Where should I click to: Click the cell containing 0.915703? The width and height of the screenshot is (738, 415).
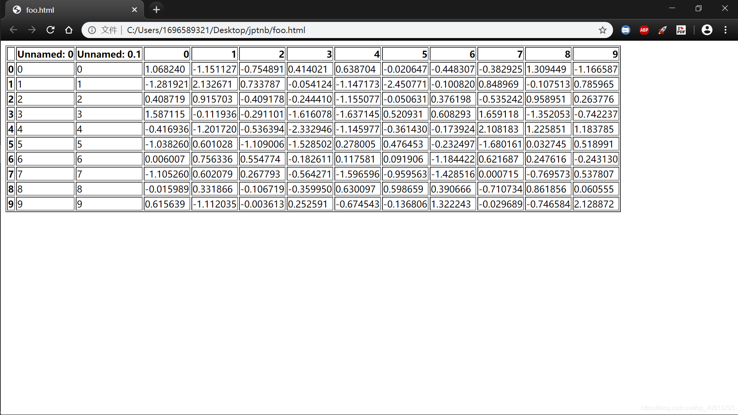pyautogui.click(x=214, y=99)
